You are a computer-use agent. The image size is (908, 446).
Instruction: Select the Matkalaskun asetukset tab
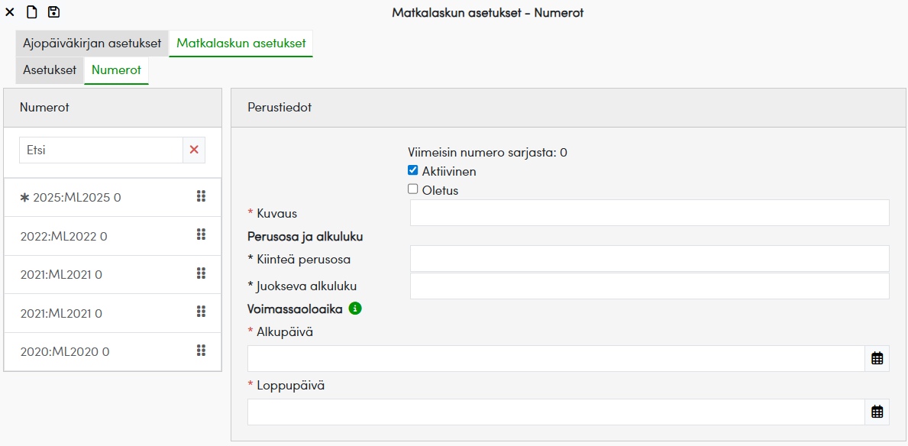(x=241, y=44)
